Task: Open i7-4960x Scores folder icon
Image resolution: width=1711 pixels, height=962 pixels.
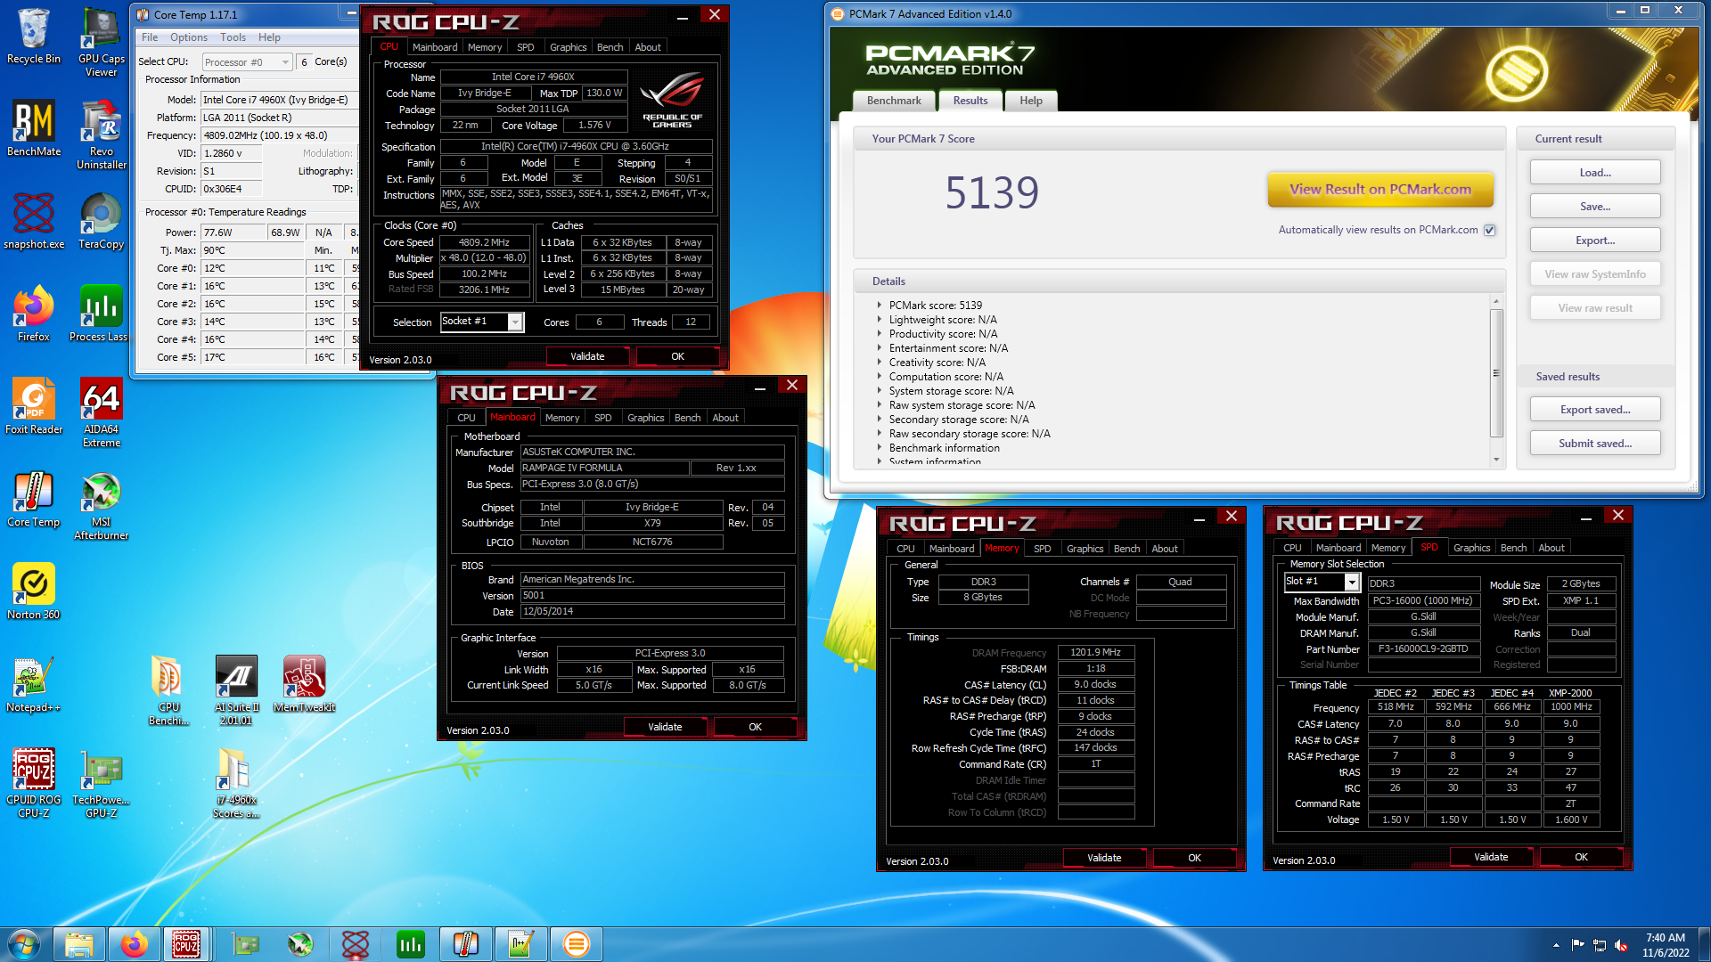Action: [x=236, y=783]
